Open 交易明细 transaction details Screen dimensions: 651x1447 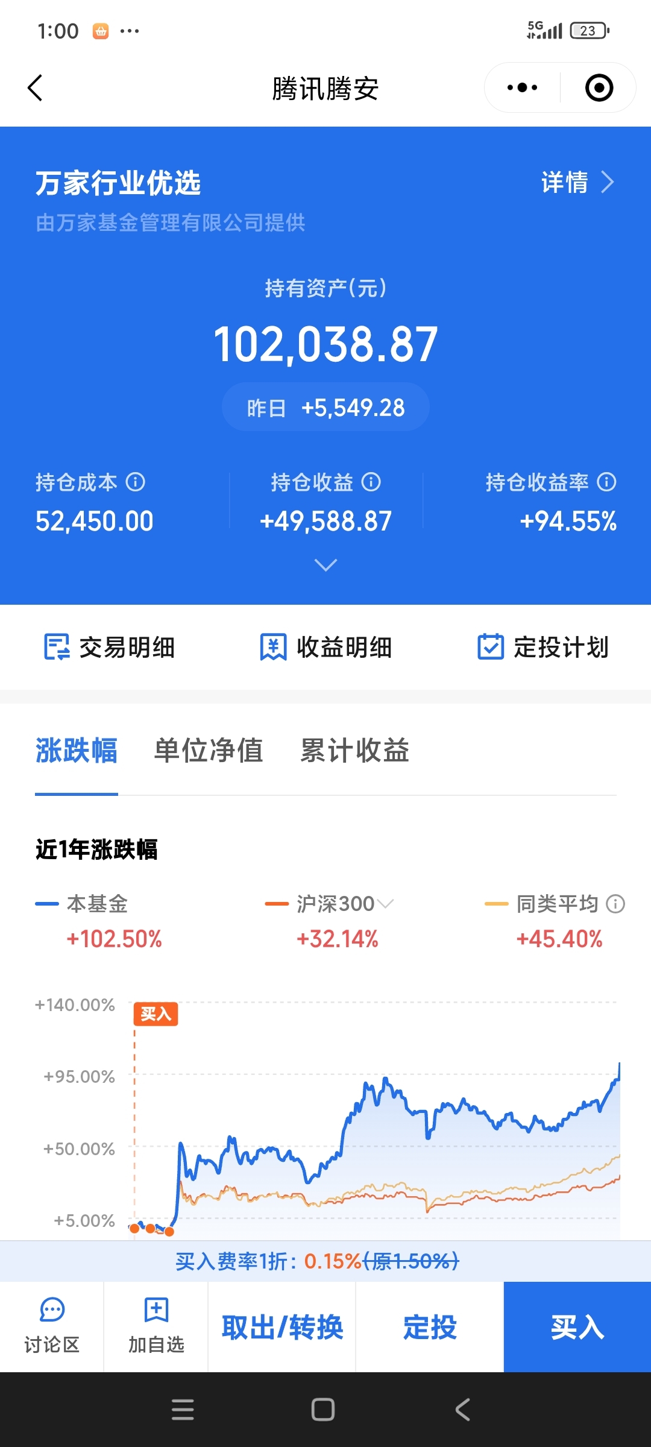(109, 648)
